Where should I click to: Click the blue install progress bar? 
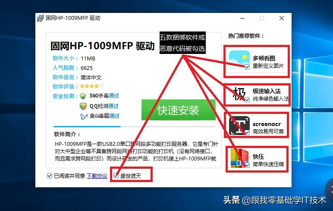(87, 126)
